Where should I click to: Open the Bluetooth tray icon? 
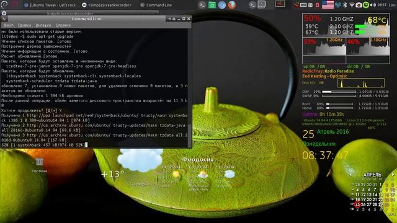[345, 5]
